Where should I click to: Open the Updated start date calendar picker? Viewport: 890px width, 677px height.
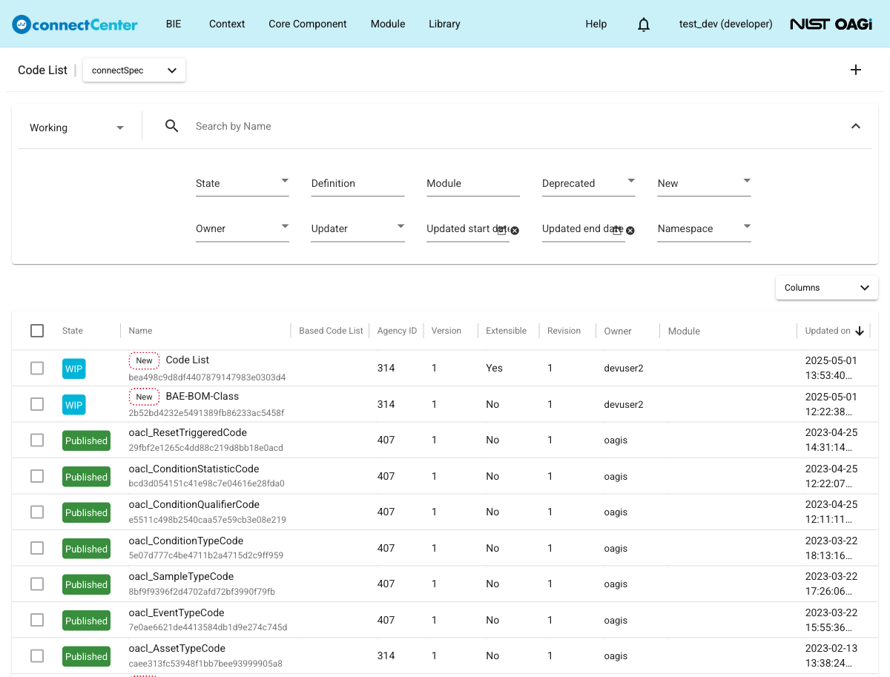(501, 231)
